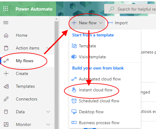Click the My flows icon

coord(6,61)
